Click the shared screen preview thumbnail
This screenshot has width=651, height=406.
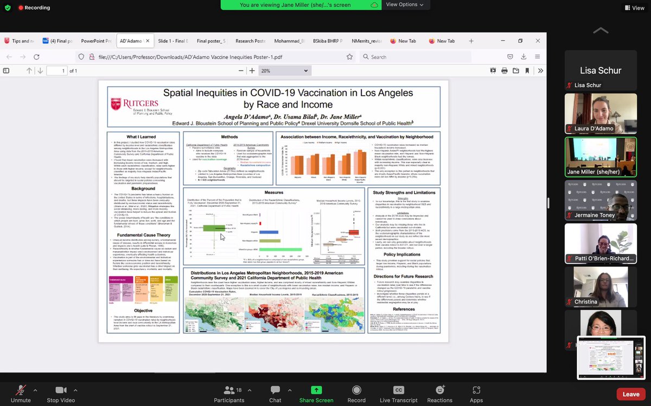coord(611,358)
